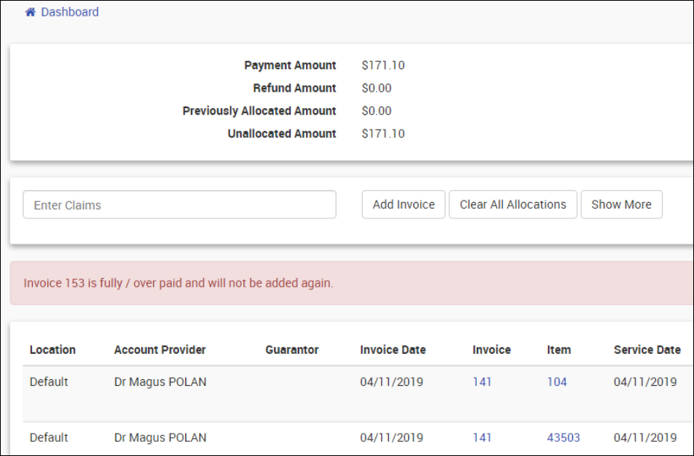Click the Invoice Date column header
Image resolution: width=694 pixels, height=456 pixels.
[393, 349]
